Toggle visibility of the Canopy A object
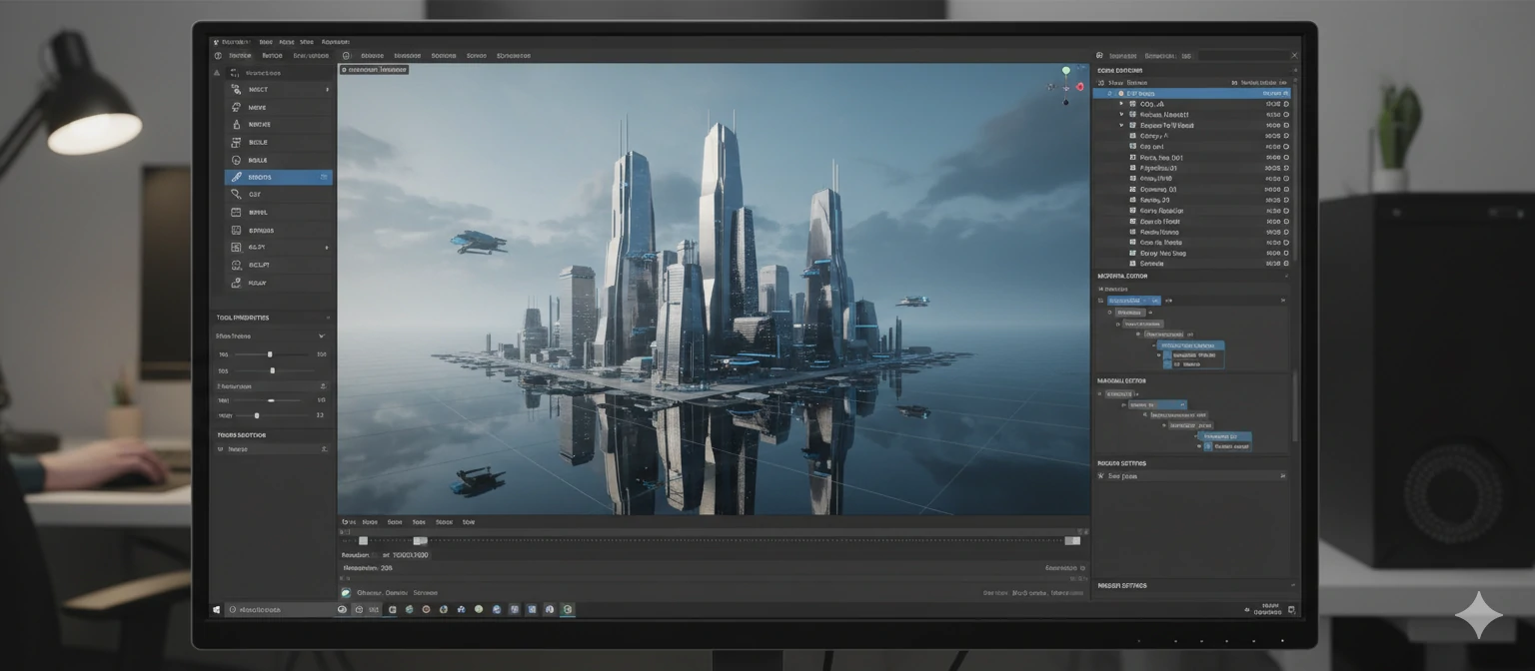The width and height of the screenshot is (1535, 671). 1284,137
